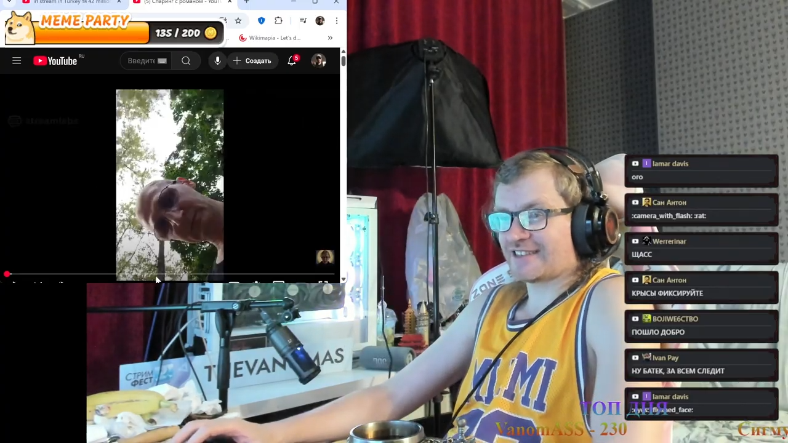Expand the hidden bookmarks overflow chevron
The height and width of the screenshot is (443, 788).
(330, 38)
